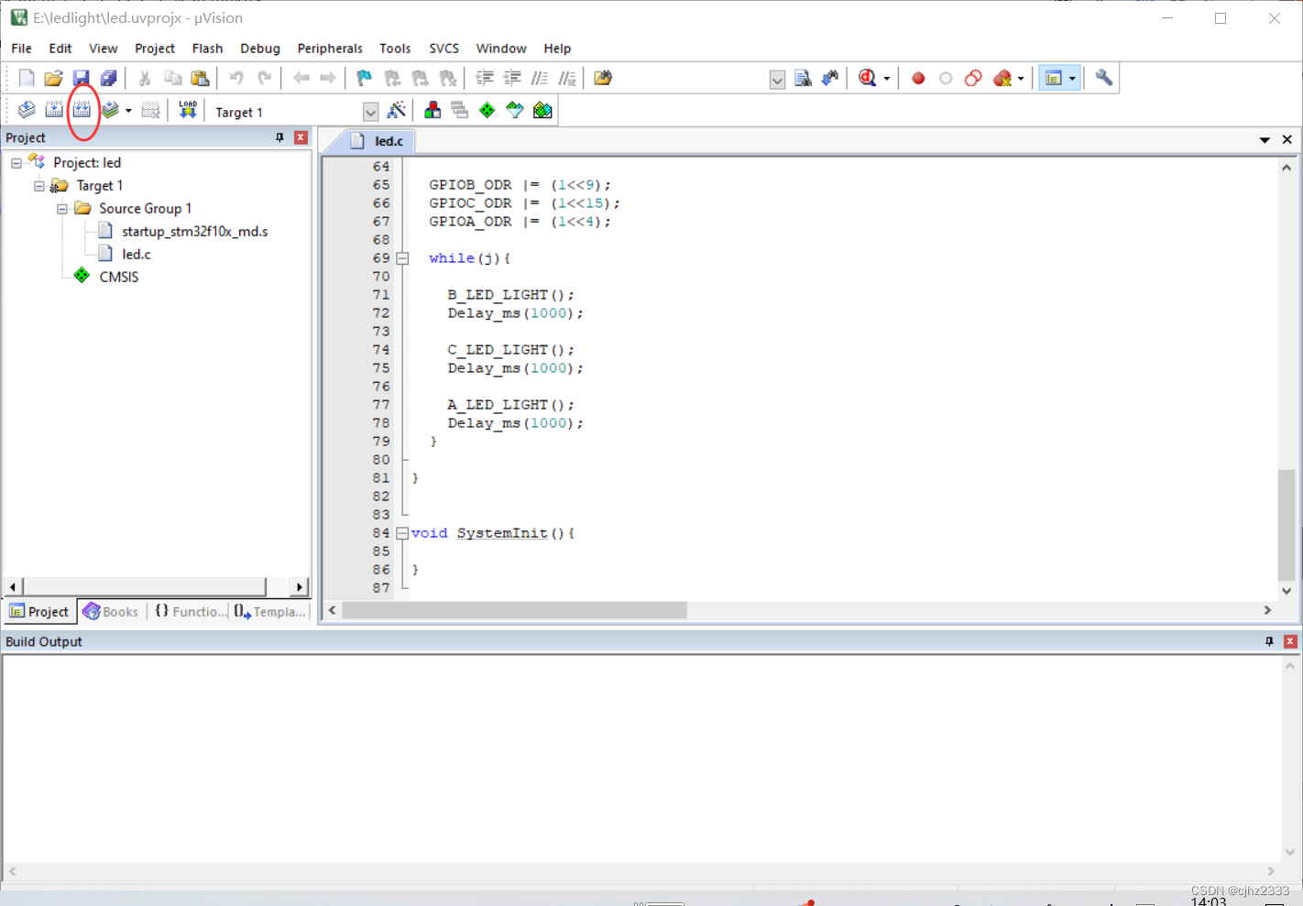The image size is (1303, 906).
Task: Click the Disable All Breakpoints icon
Action: pos(973,79)
